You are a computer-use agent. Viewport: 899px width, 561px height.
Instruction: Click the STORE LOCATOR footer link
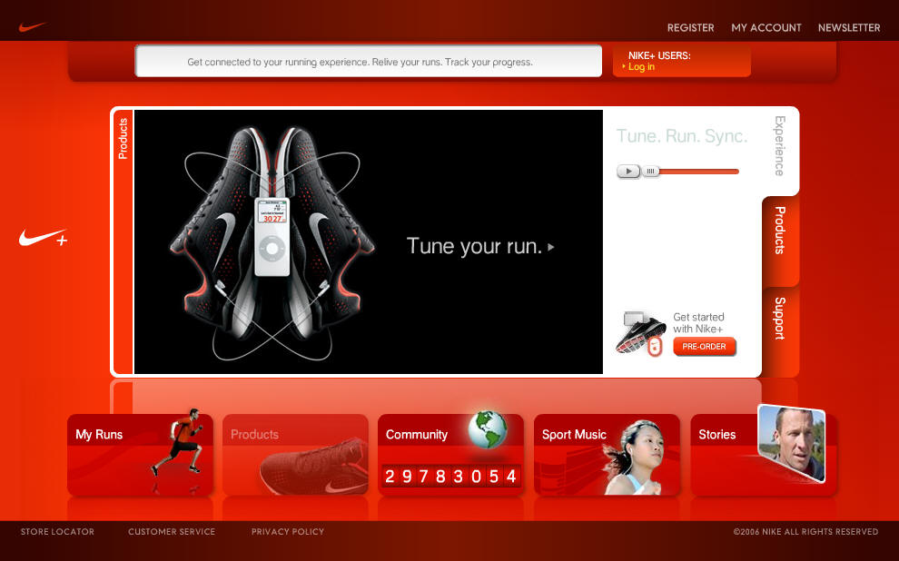coord(57,532)
